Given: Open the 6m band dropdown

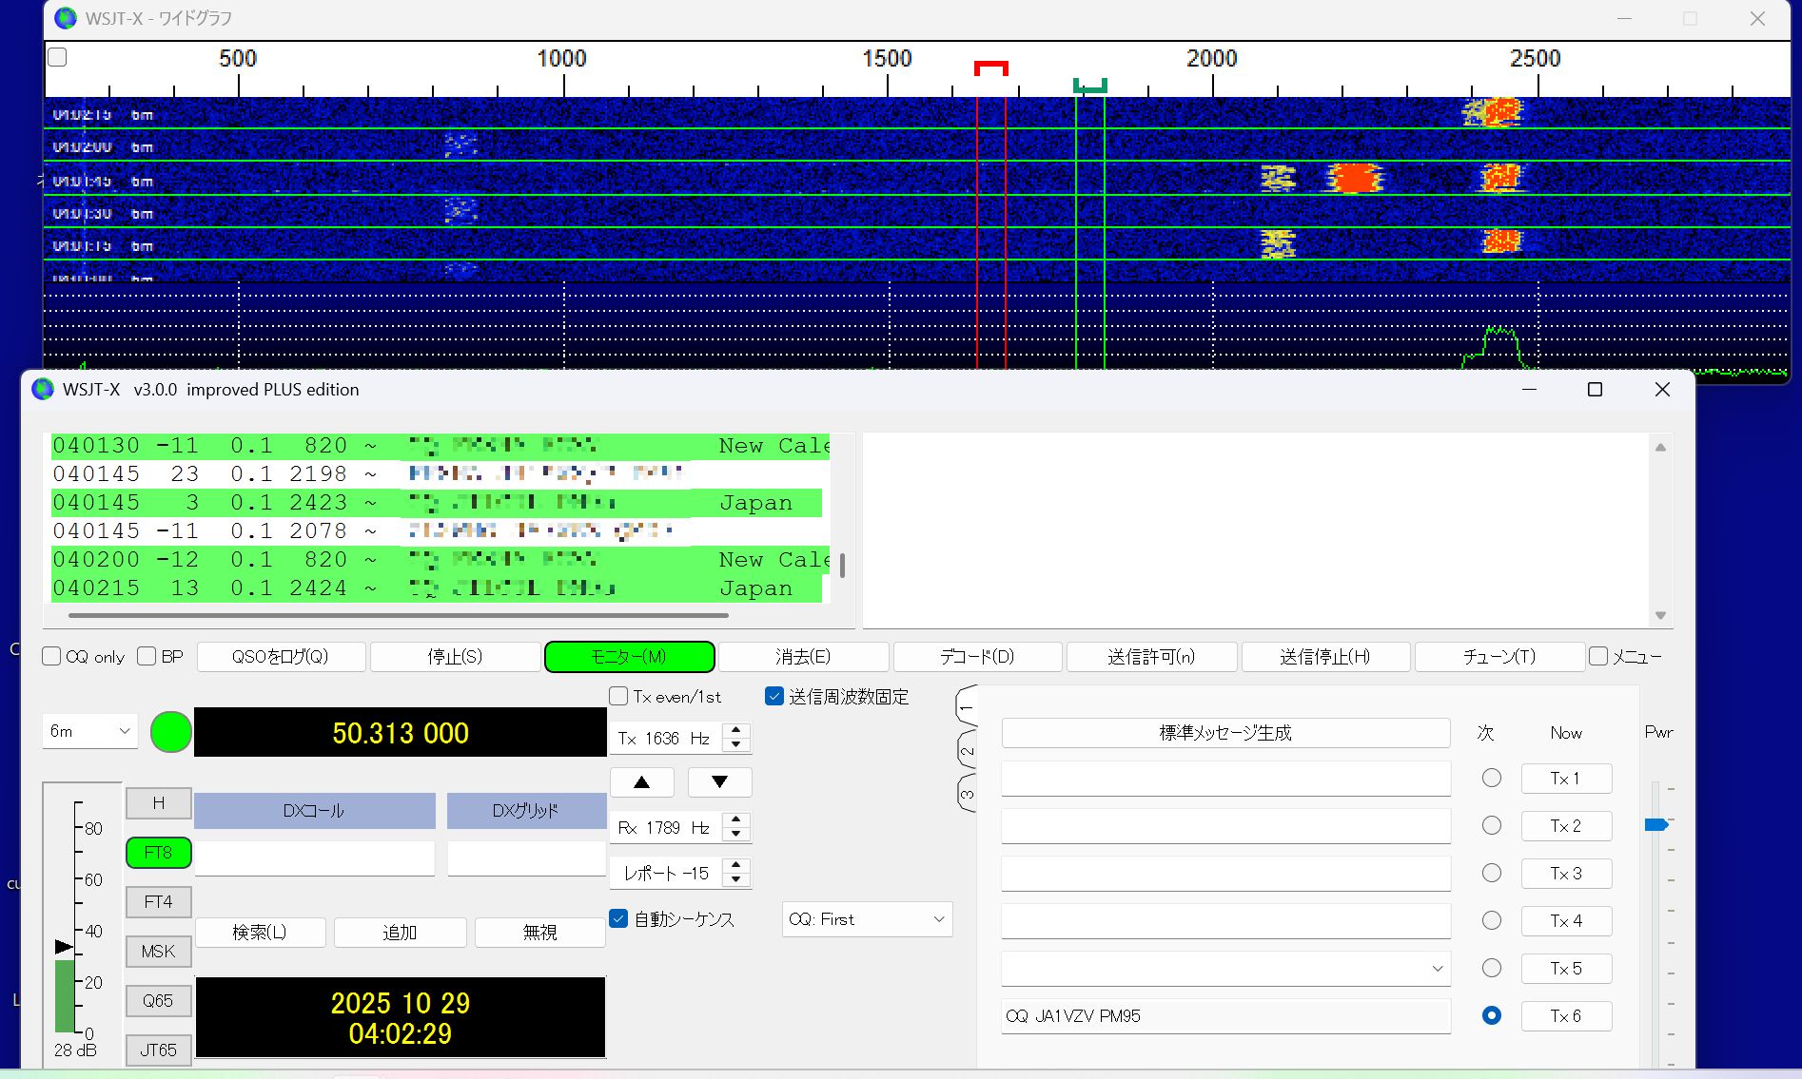Looking at the screenshot, I should click(89, 731).
